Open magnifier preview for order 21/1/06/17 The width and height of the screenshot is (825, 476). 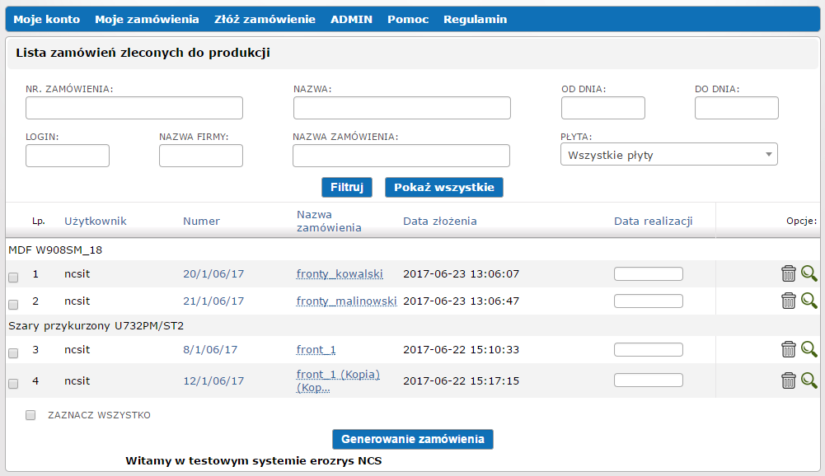pyautogui.click(x=809, y=301)
